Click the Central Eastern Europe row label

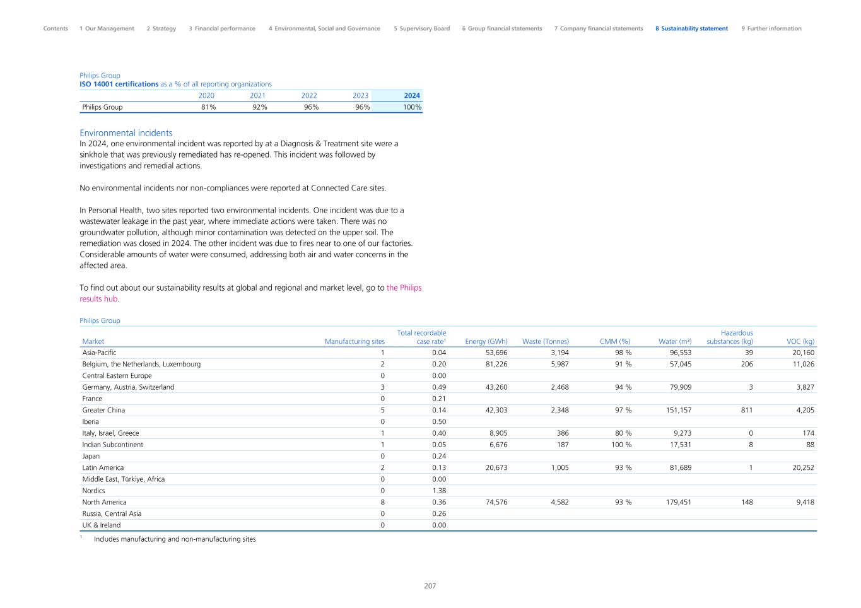click(x=117, y=376)
